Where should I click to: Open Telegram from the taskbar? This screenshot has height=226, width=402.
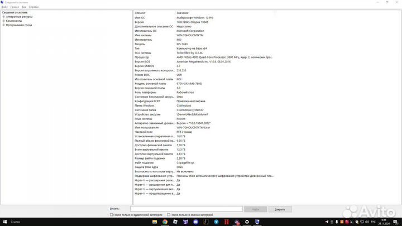[x=217, y=222]
